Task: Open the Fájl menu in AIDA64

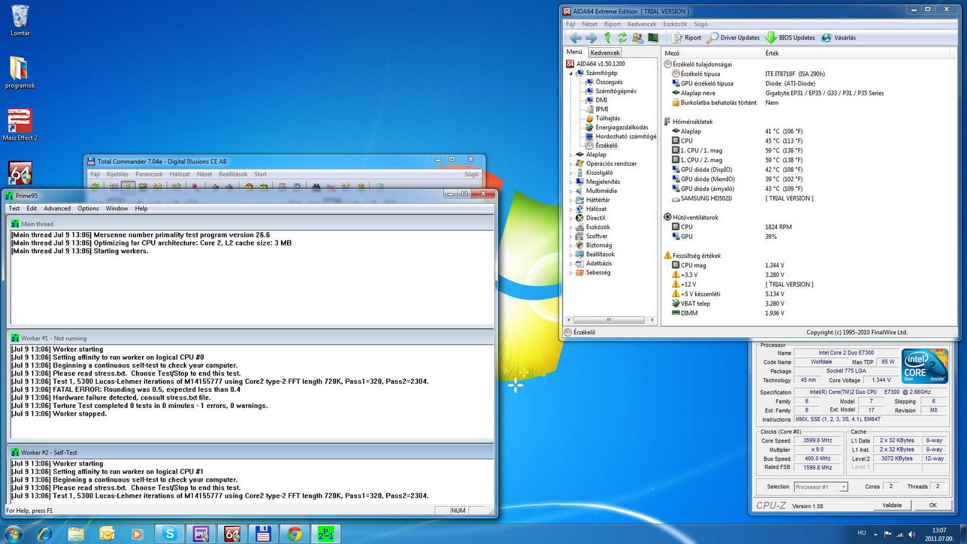Action: [x=571, y=24]
